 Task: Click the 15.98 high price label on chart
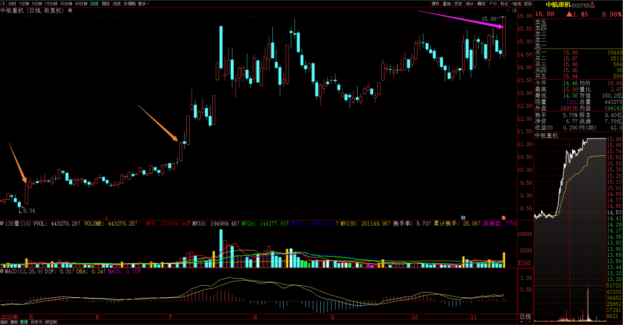[x=489, y=18]
